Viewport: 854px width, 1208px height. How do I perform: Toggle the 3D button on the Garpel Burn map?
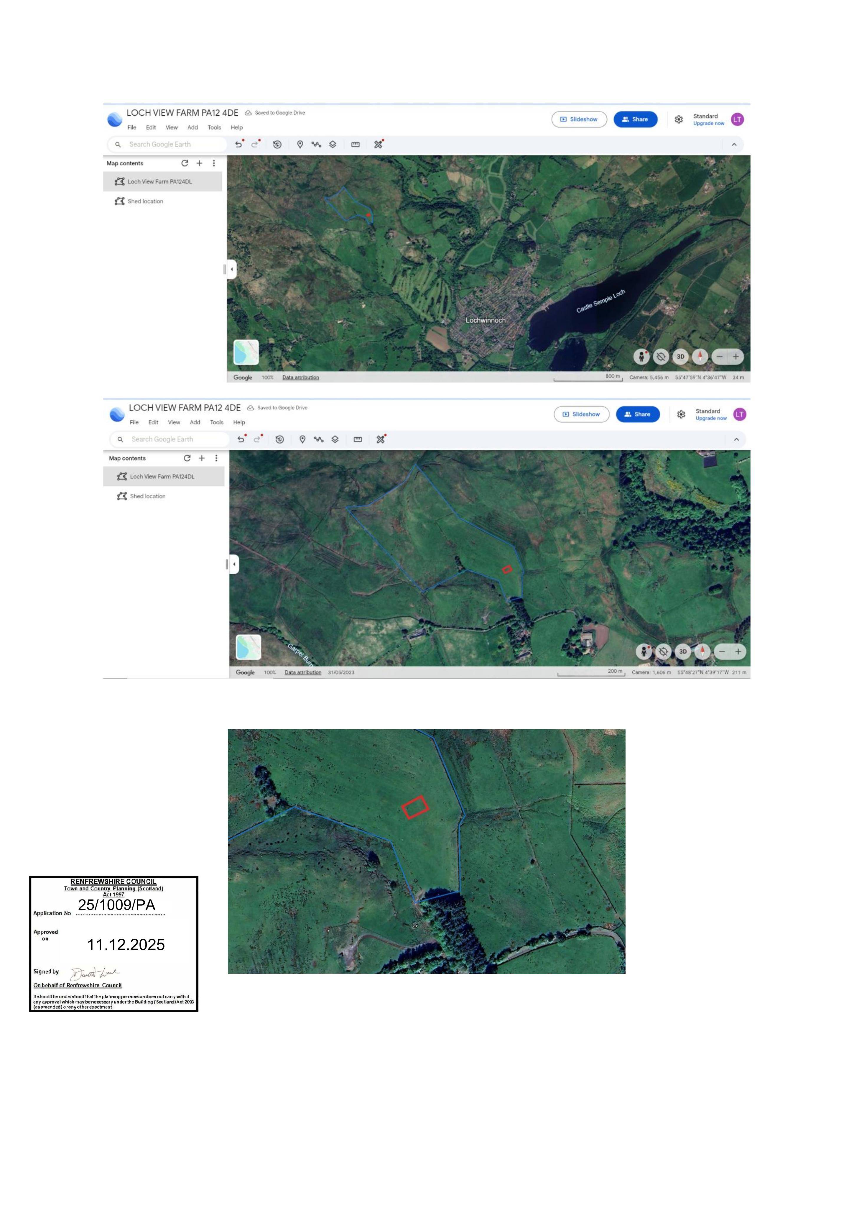683,652
